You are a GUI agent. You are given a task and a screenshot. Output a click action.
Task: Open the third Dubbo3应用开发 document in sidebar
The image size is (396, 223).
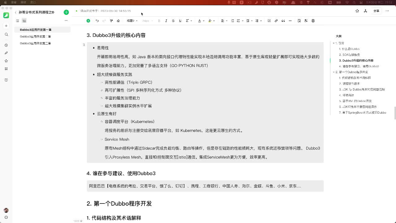[x=35, y=43]
